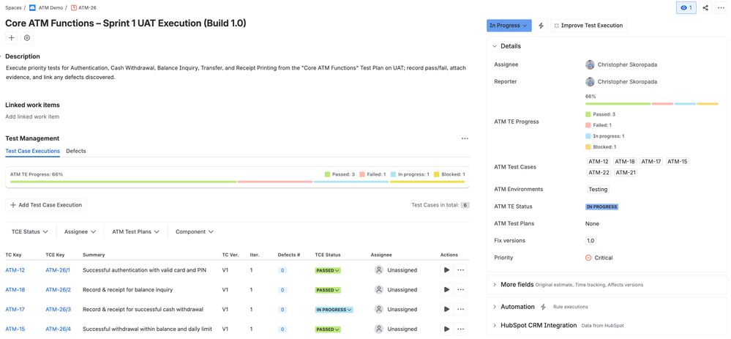
Task: Open the TCE Status filter dropdown
Action: tap(29, 232)
